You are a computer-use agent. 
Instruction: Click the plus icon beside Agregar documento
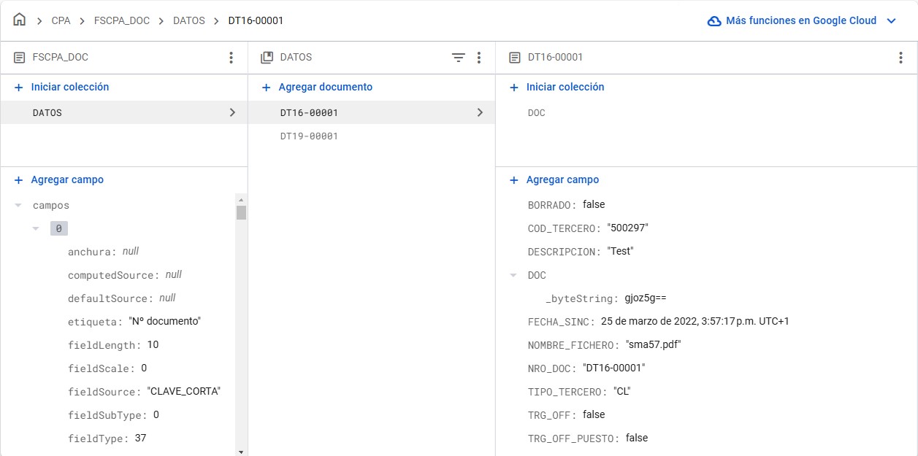(267, 88)
